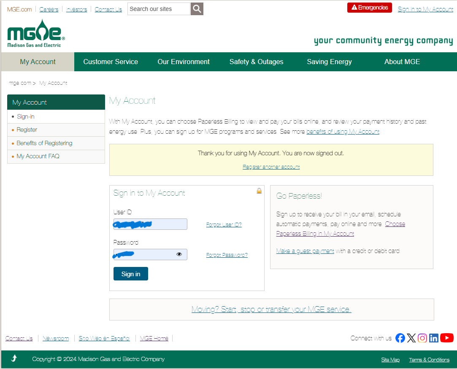Open Careers top link

(49, 9)
